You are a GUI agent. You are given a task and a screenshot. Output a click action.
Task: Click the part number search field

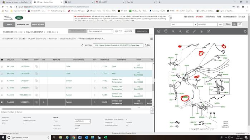tap(207, 25)
